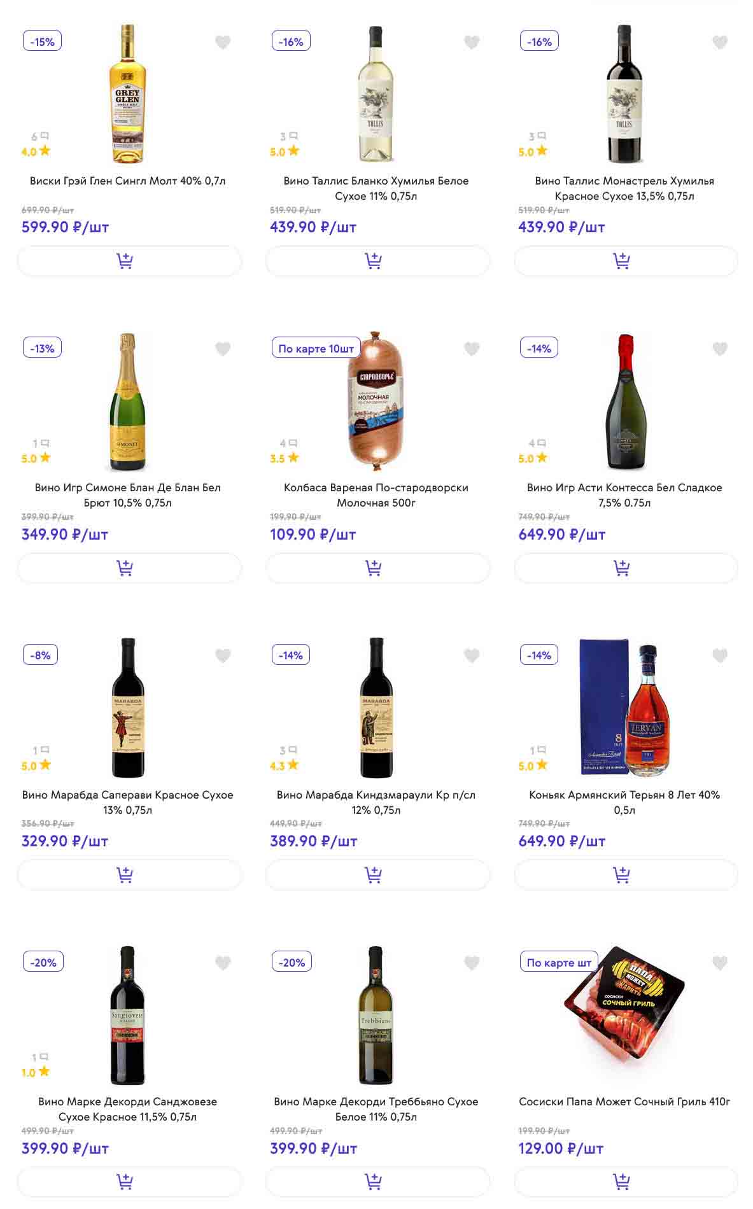Screen dimensions: 753x1209
Task: Toggle favorite heart on Tallis Monastrell wine
Action: tap(719, 43)
